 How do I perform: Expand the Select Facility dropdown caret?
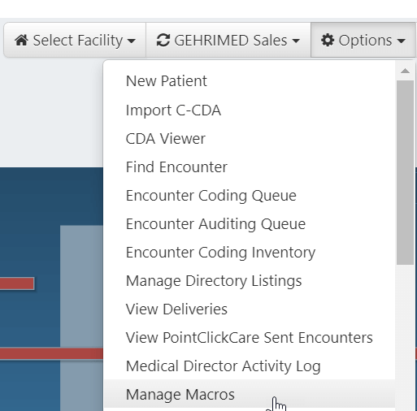click(x=132, y=41)
